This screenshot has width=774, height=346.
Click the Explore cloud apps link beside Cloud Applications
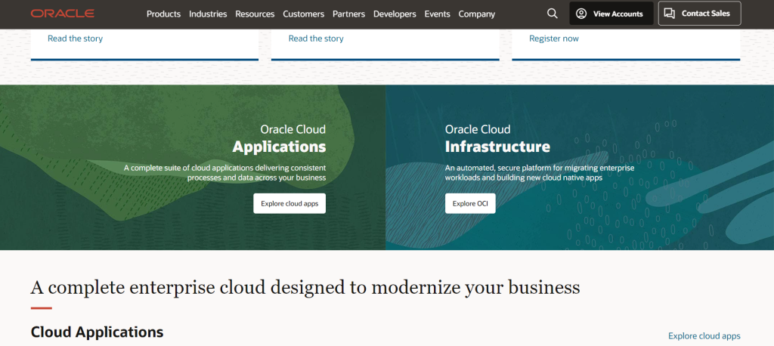(x=704, y=336)
